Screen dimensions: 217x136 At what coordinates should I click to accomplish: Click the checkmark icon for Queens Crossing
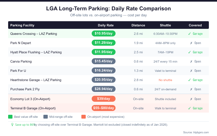(x=190, y=34)
